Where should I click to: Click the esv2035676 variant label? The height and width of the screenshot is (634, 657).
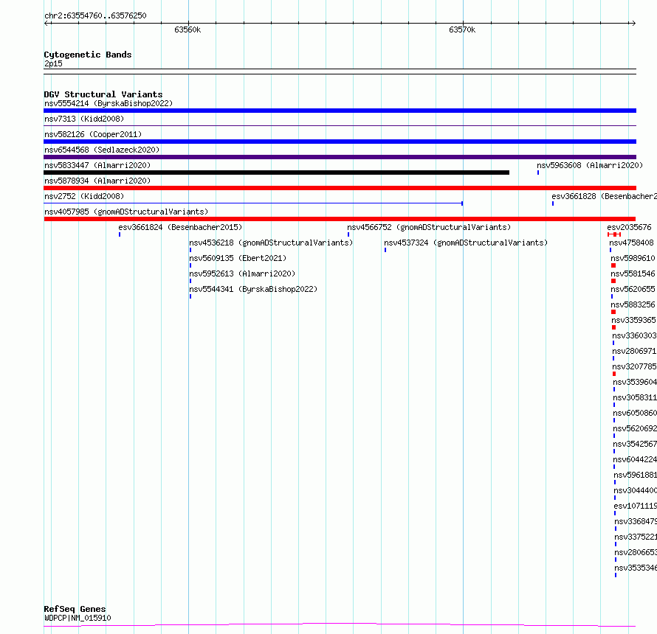click(x=630, y=227)
